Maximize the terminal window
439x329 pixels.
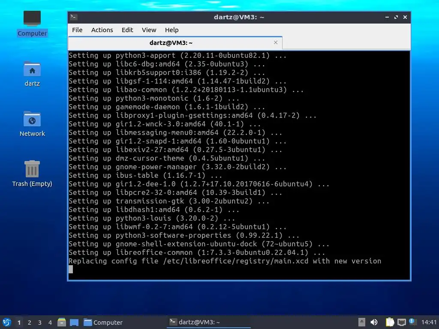point(396,17)
